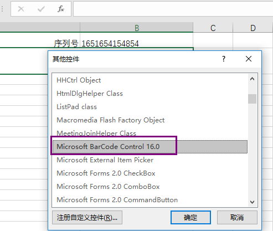The height and width of the screenshot is (231, 273).
Task: Click the 确定 button
Action: (x=190, y=218)
